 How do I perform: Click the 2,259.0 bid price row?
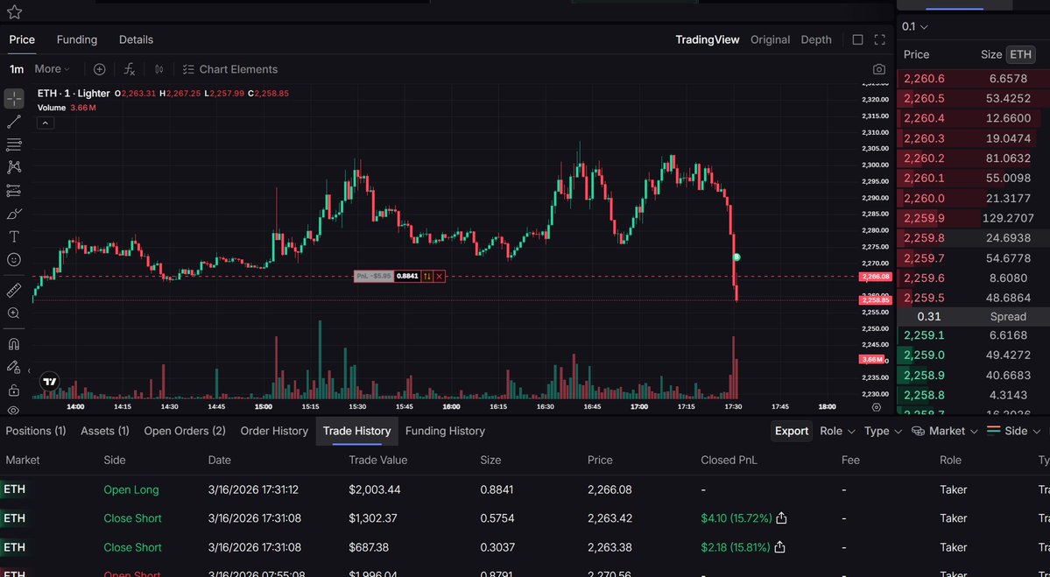pos(973,355)
